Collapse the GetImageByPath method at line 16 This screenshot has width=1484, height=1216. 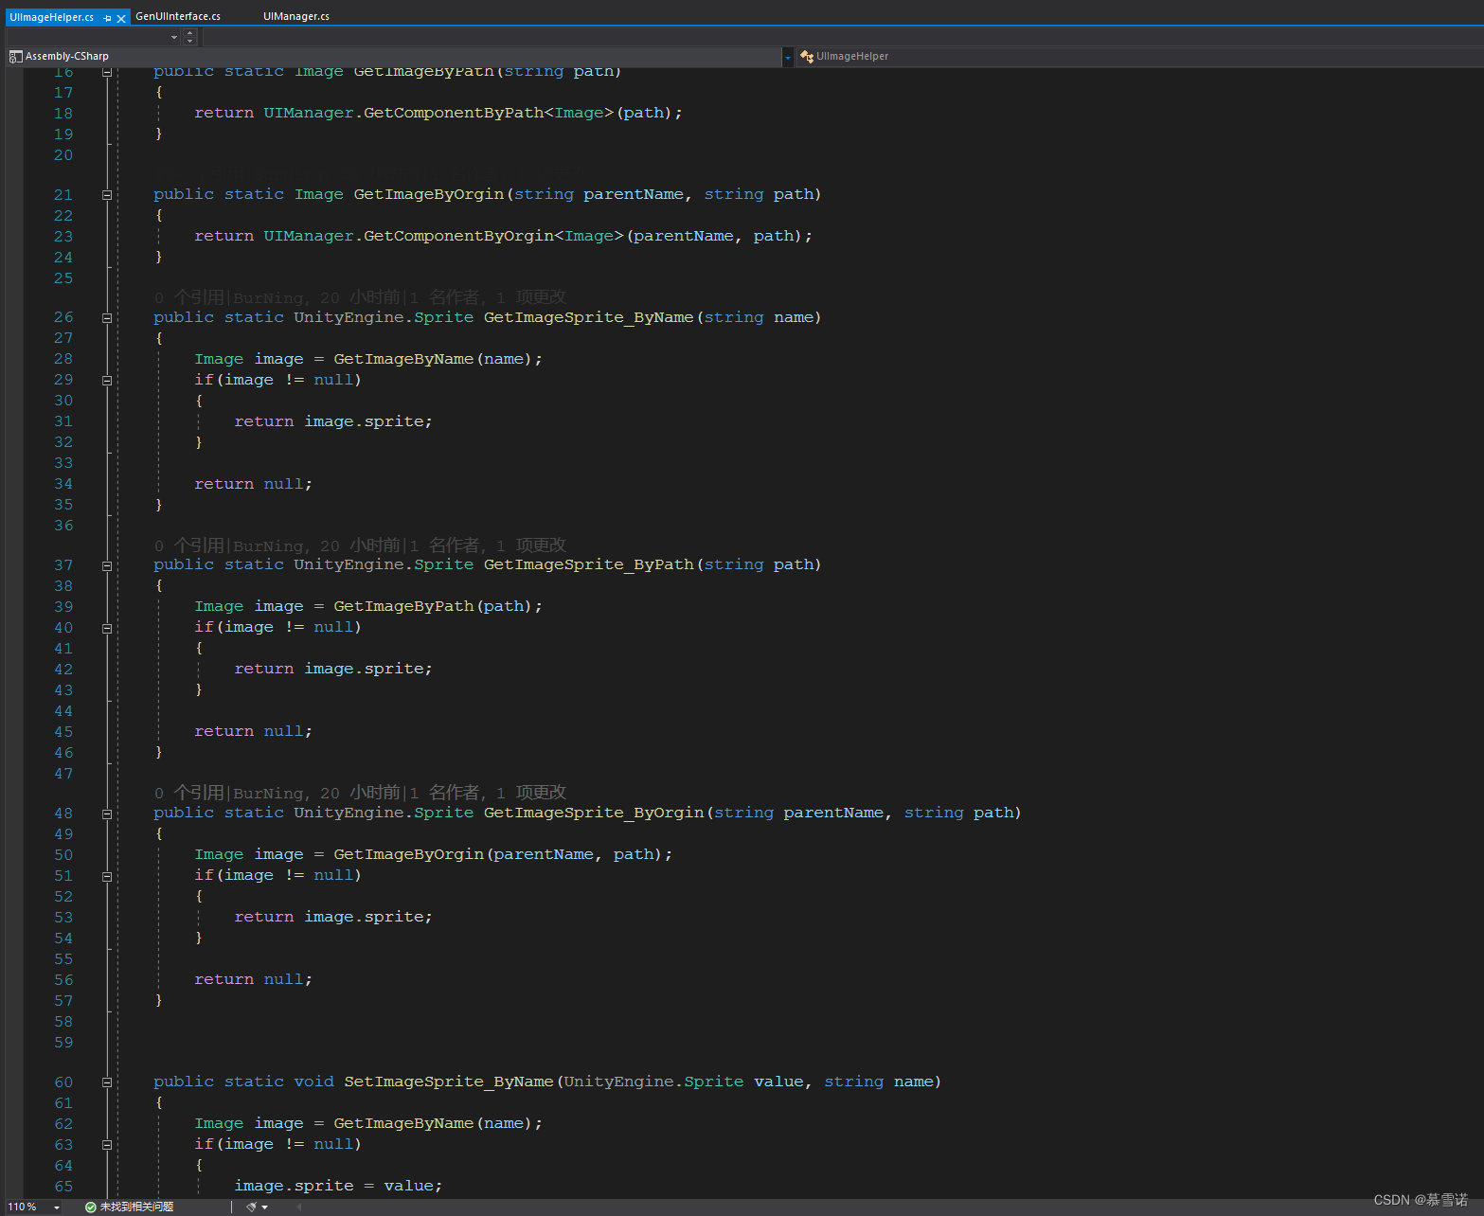[x=107, y=72]
